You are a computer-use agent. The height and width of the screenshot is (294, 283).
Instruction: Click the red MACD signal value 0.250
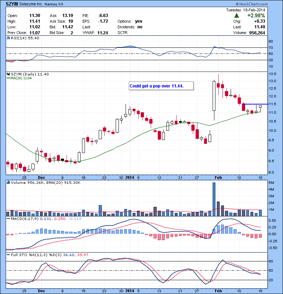click(x=60, y=219)
